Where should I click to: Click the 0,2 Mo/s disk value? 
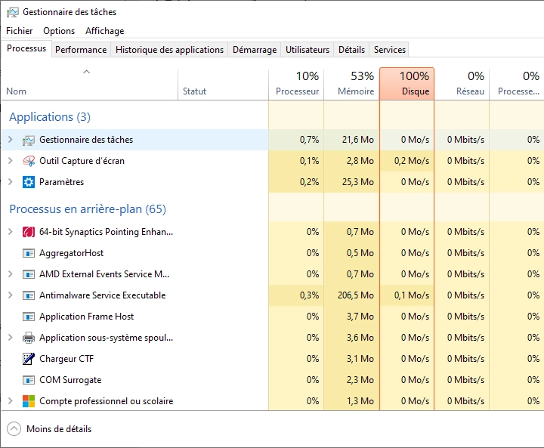412,161
